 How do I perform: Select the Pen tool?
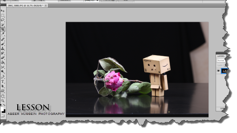pyautogui.click(x=3, y=77)
